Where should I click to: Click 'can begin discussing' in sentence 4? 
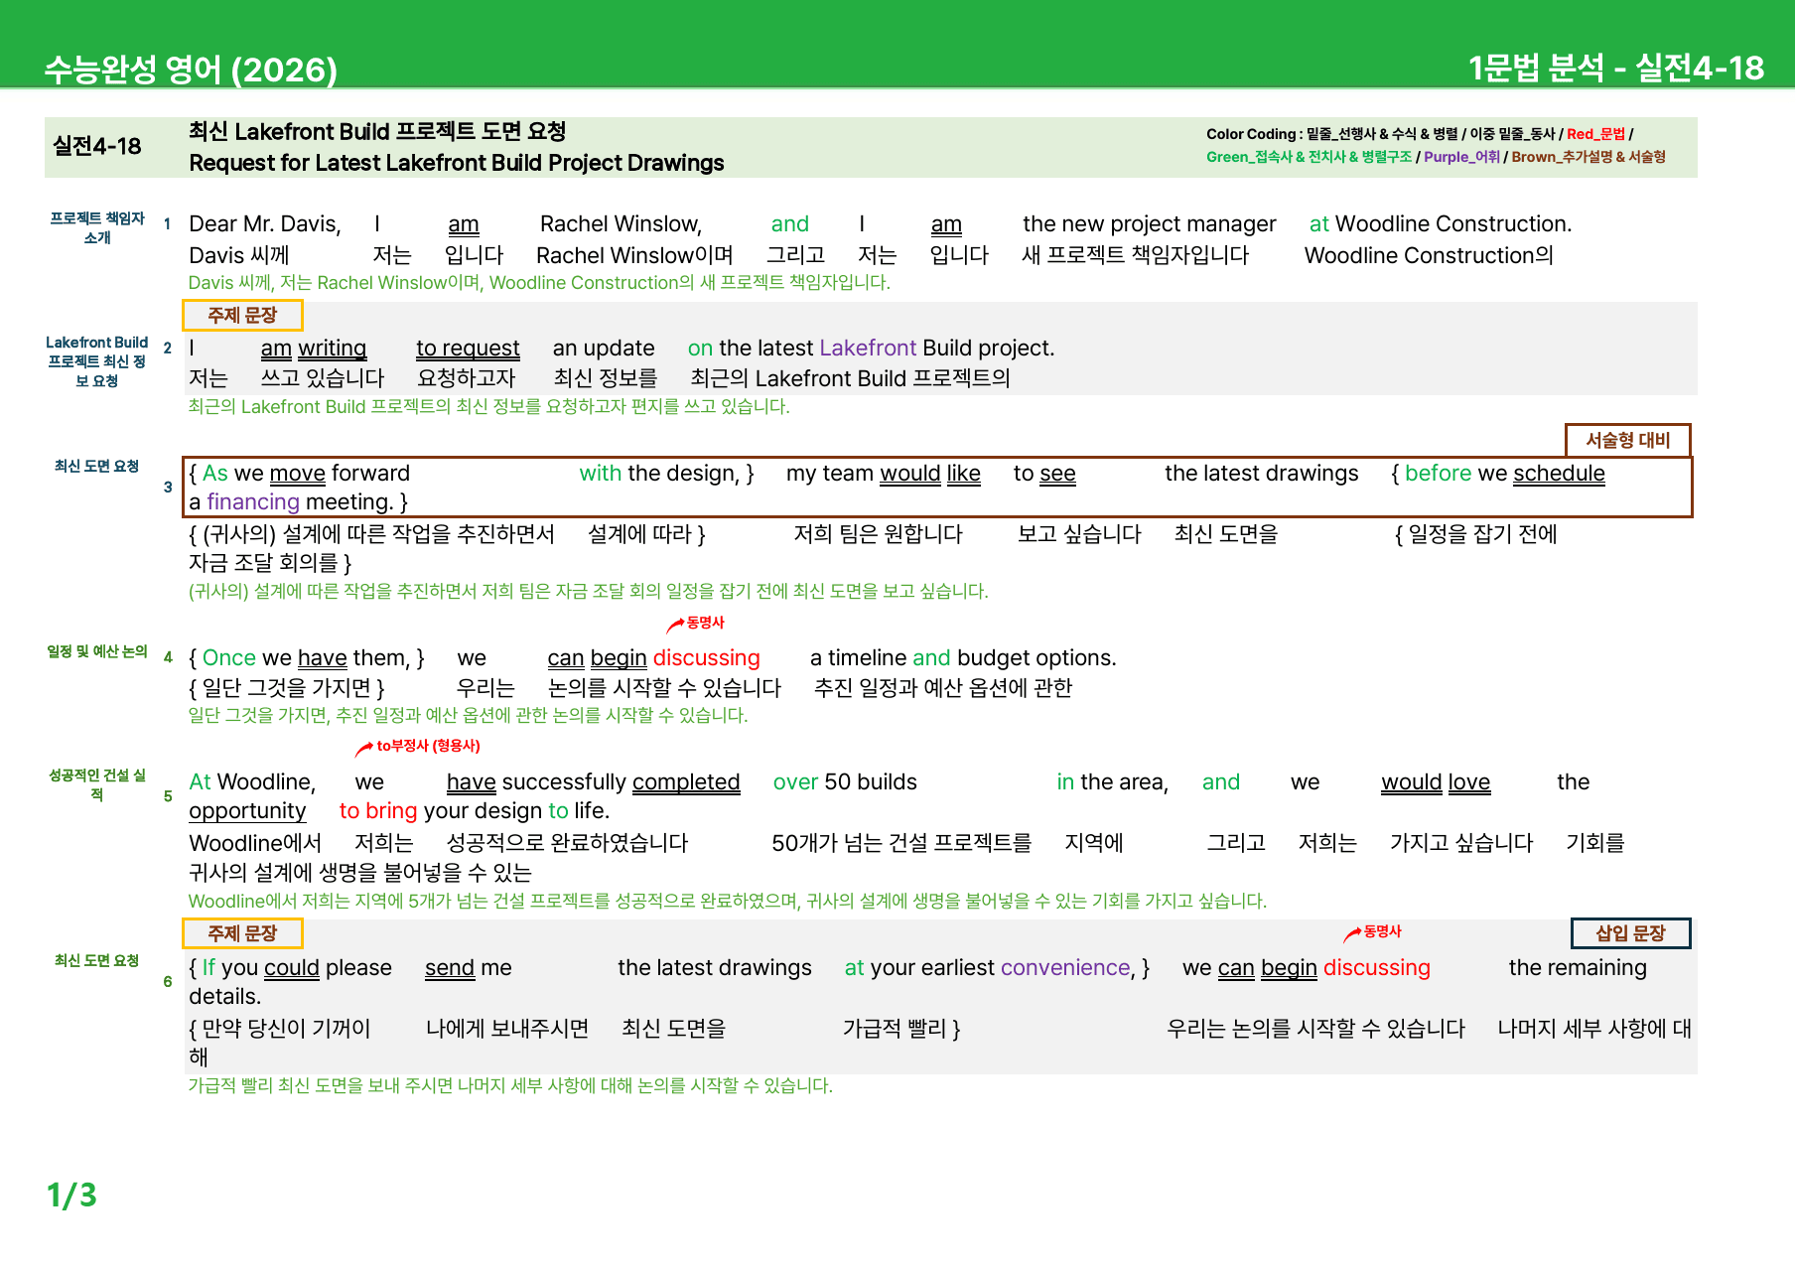(x=653, y=658)
